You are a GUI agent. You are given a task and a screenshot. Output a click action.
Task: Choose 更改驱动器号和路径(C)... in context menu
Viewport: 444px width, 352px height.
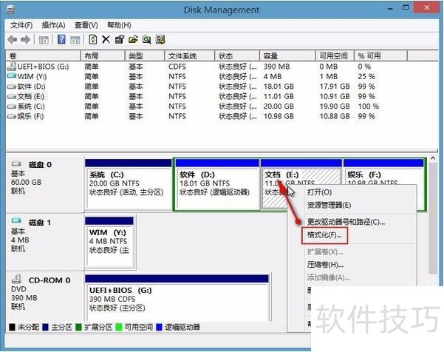(346, 222)
